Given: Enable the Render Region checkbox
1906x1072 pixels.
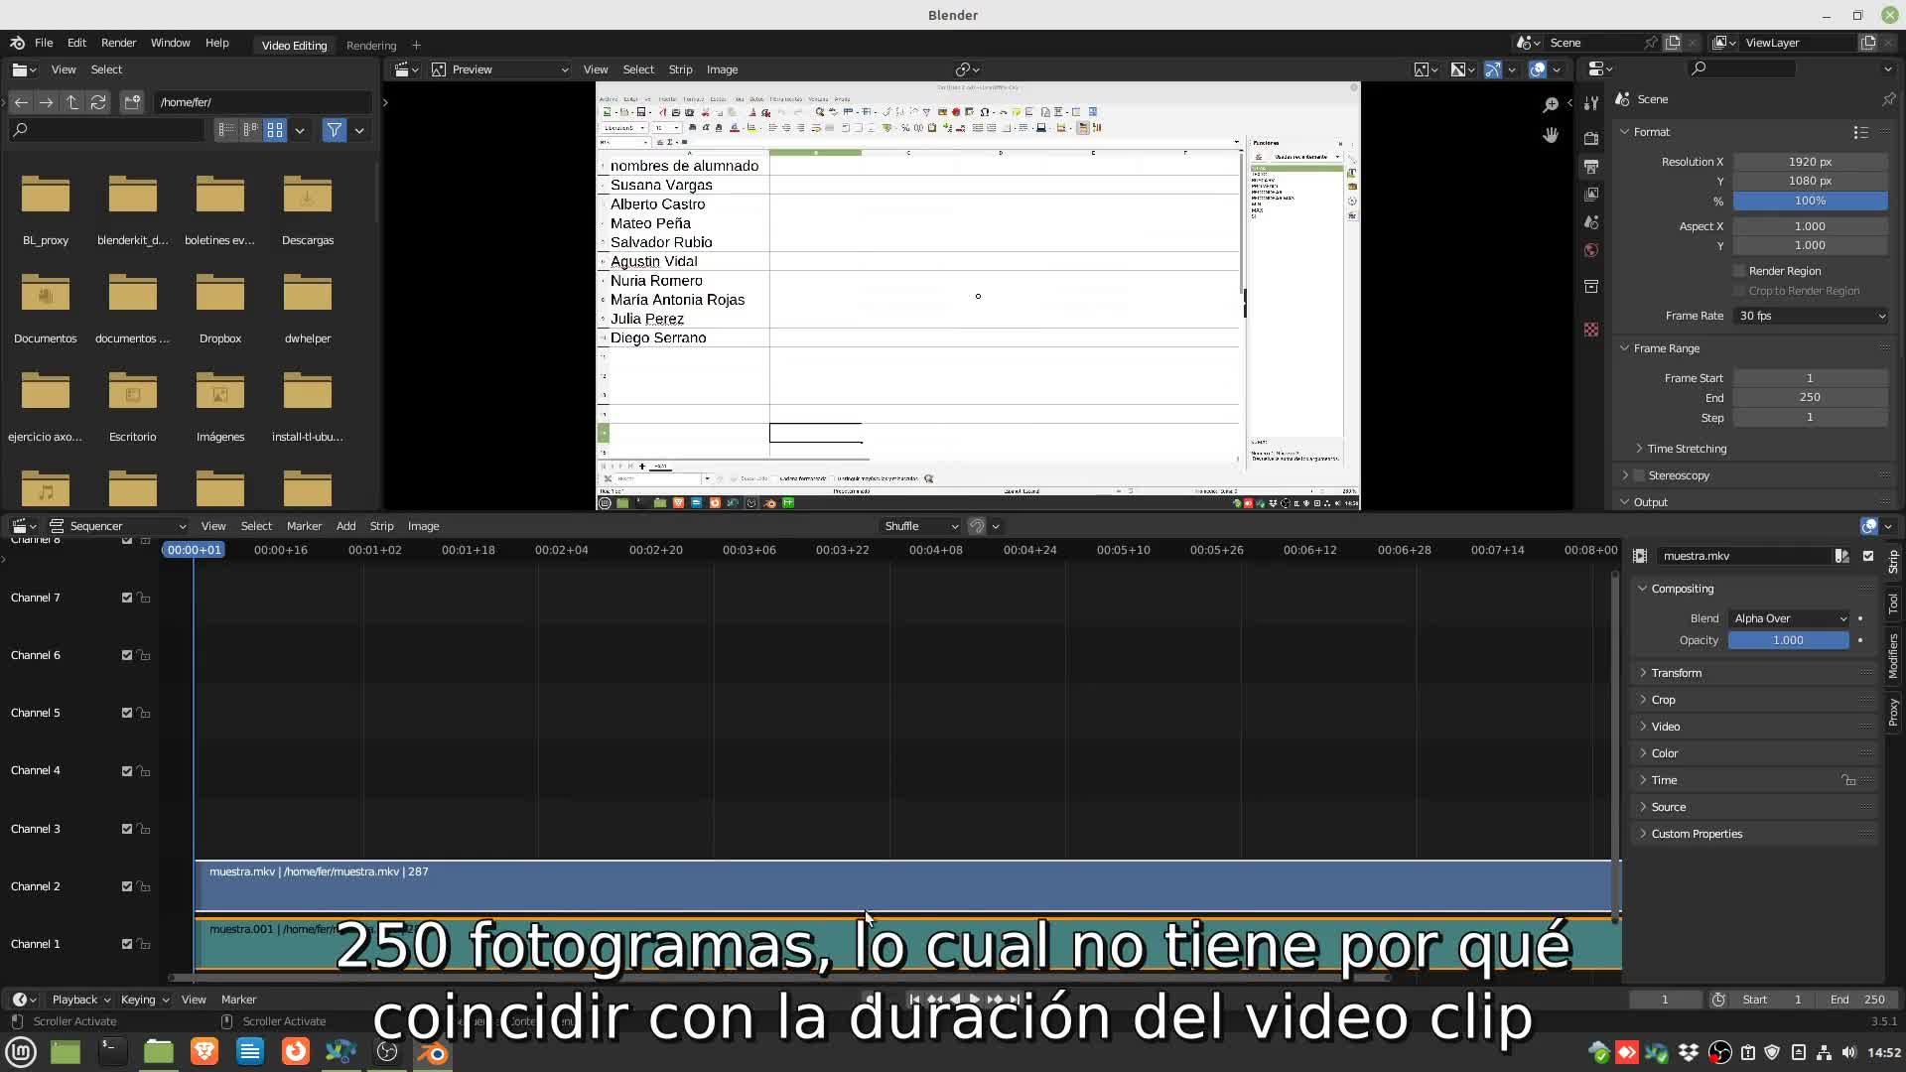Looking at the screenshot, I should pyautogui.click(x=1739, y=271).
